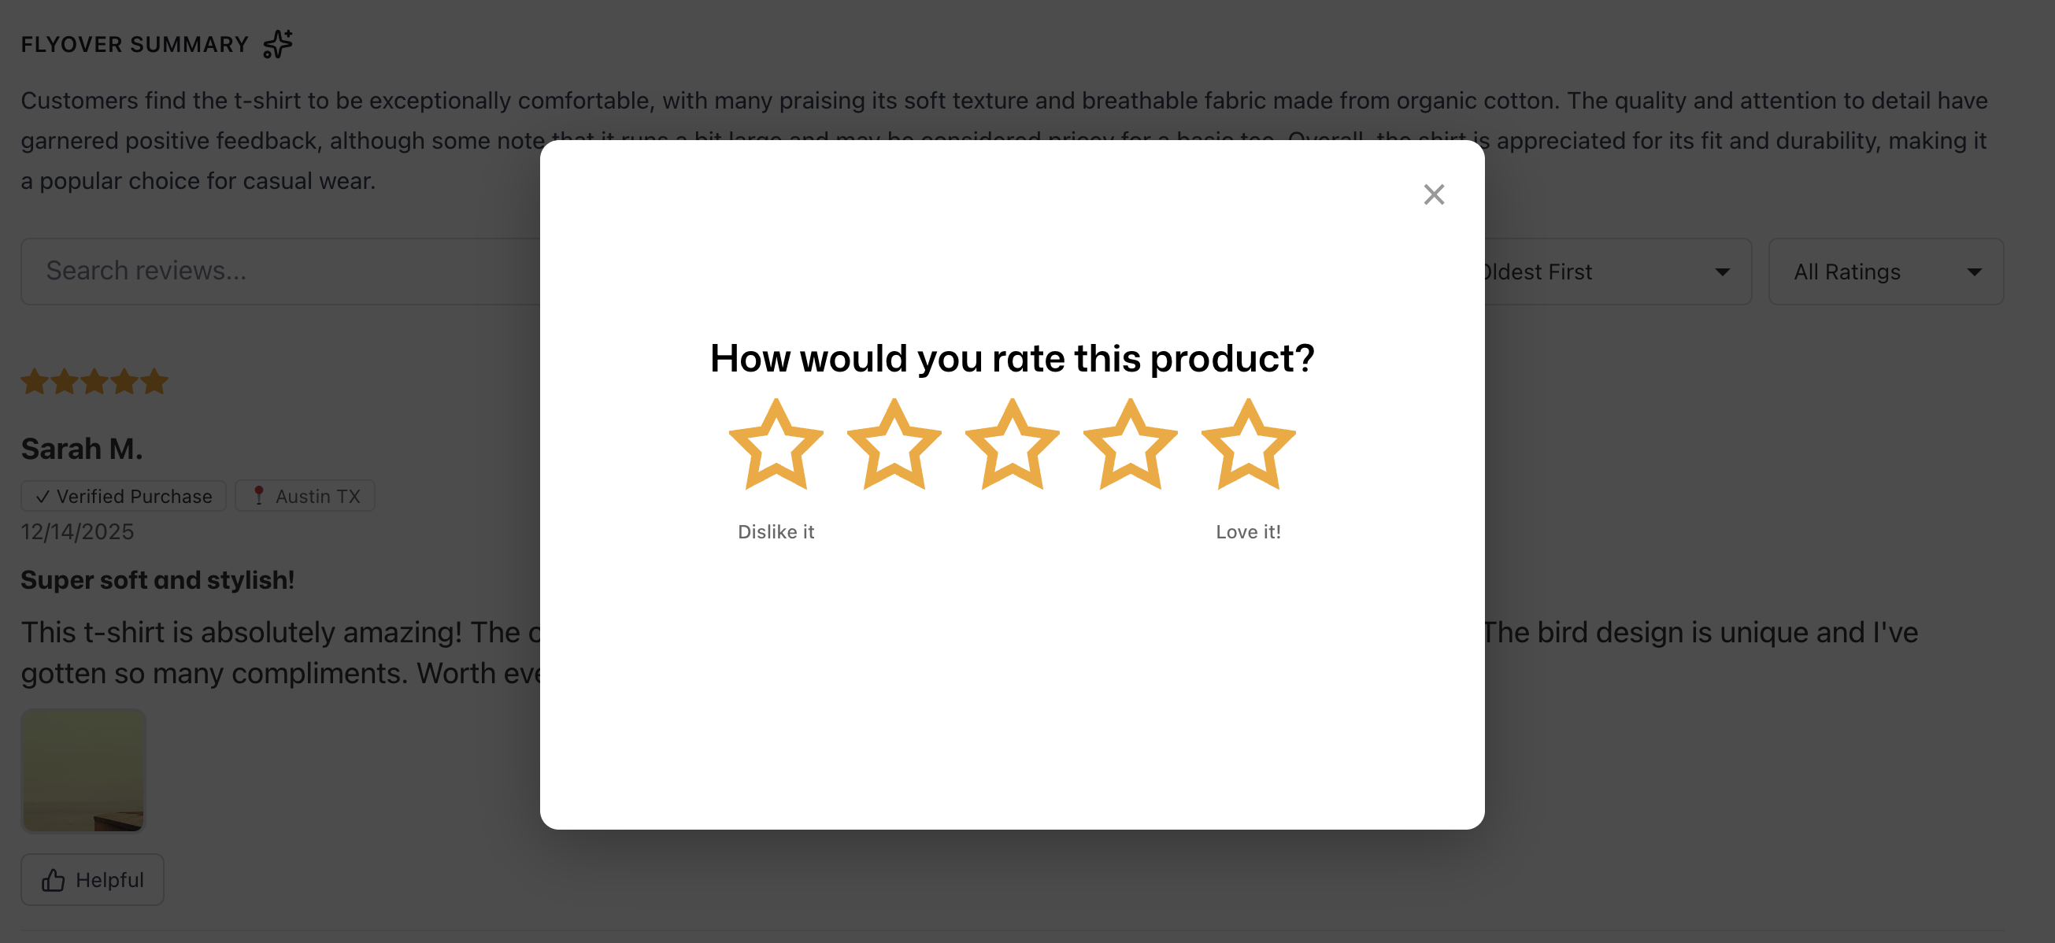Viewport: 2055px width, 943px height.
Task: Click the five-star row on Sarah M.'s review
Action: pyautogui.click(x=94, y=381)
